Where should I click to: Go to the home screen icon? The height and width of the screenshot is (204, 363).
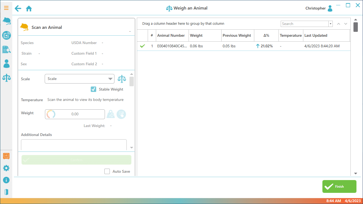(29, 9)
